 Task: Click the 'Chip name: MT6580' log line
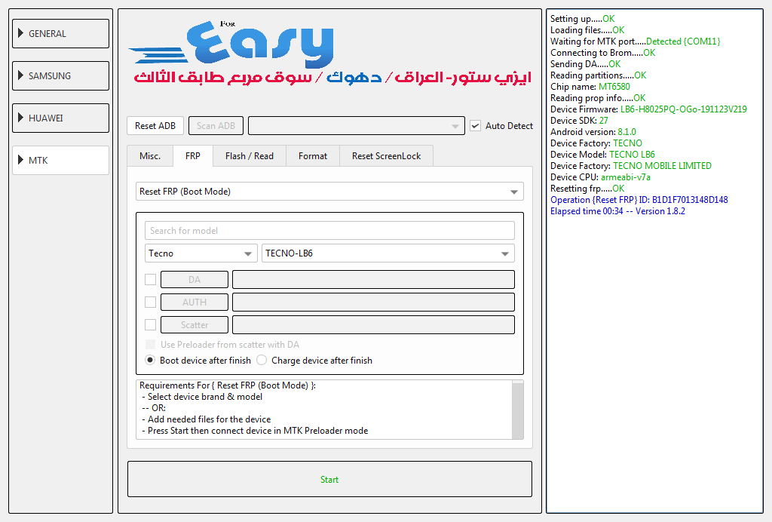tap(590, 87)
